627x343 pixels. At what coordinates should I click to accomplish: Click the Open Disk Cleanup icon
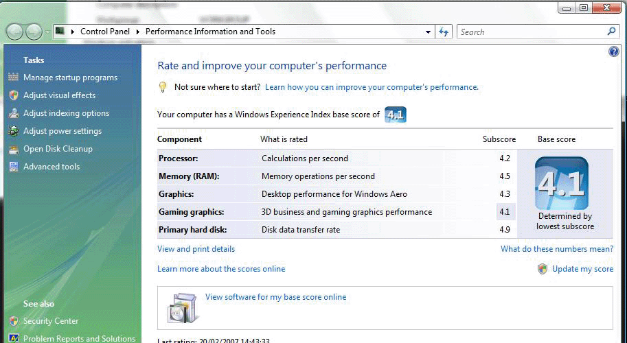(14, 149)
